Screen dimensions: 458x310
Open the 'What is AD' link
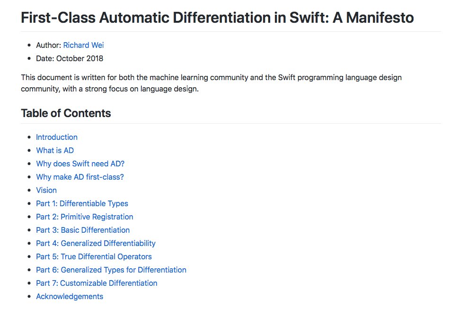coord(54,150)
